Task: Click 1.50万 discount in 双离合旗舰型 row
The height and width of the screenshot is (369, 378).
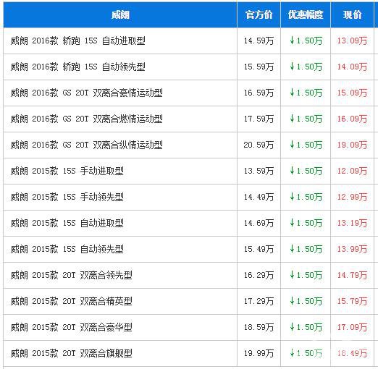Action: click(306, 353)
